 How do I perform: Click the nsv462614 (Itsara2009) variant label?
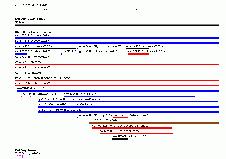[32, 35]
